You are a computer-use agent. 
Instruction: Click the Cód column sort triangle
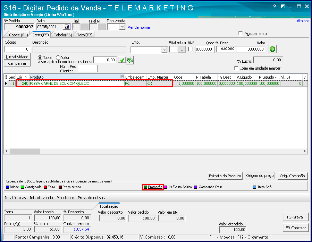pyautogui.click(x=26, y=77)
